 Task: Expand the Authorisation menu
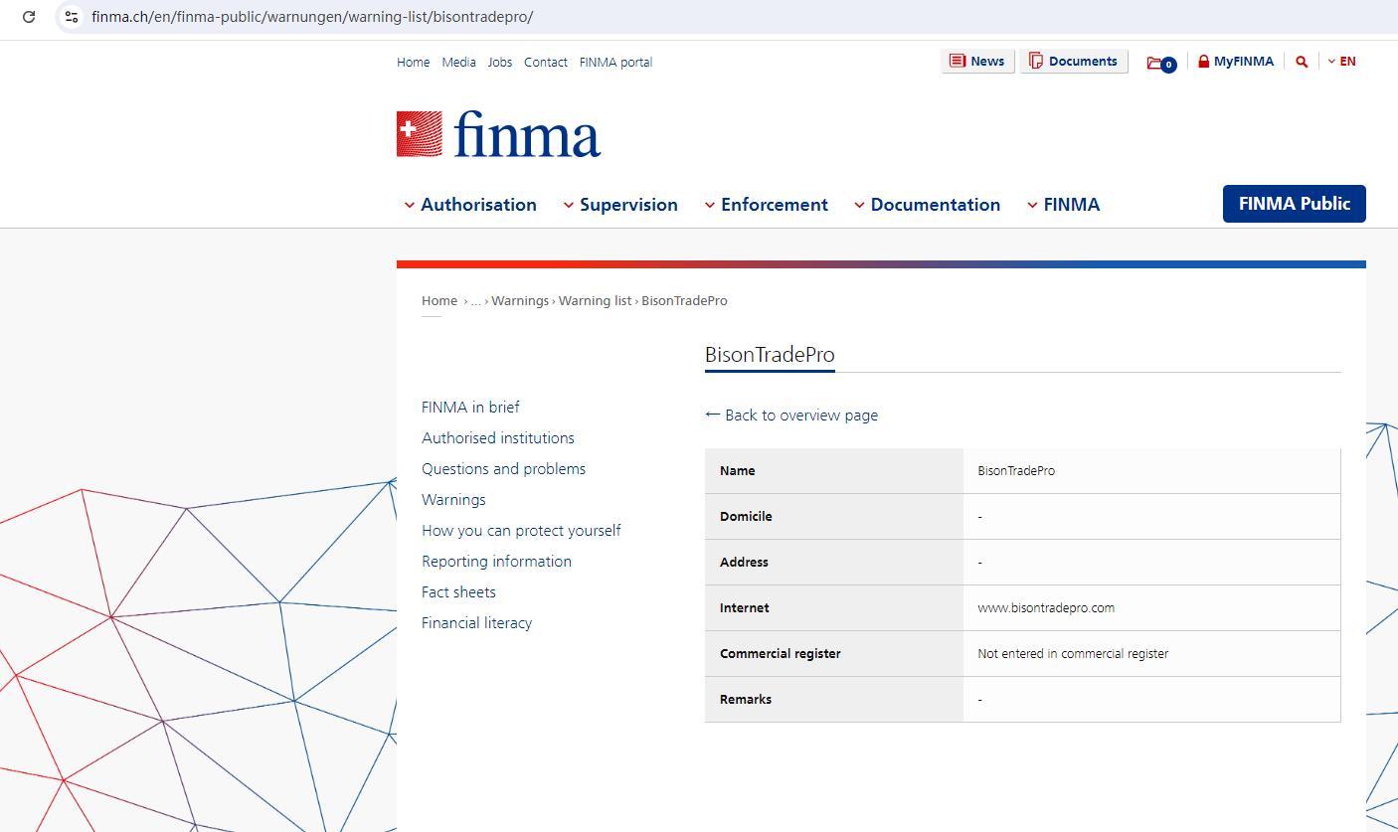pyautogui.click(x=469, y=205)
